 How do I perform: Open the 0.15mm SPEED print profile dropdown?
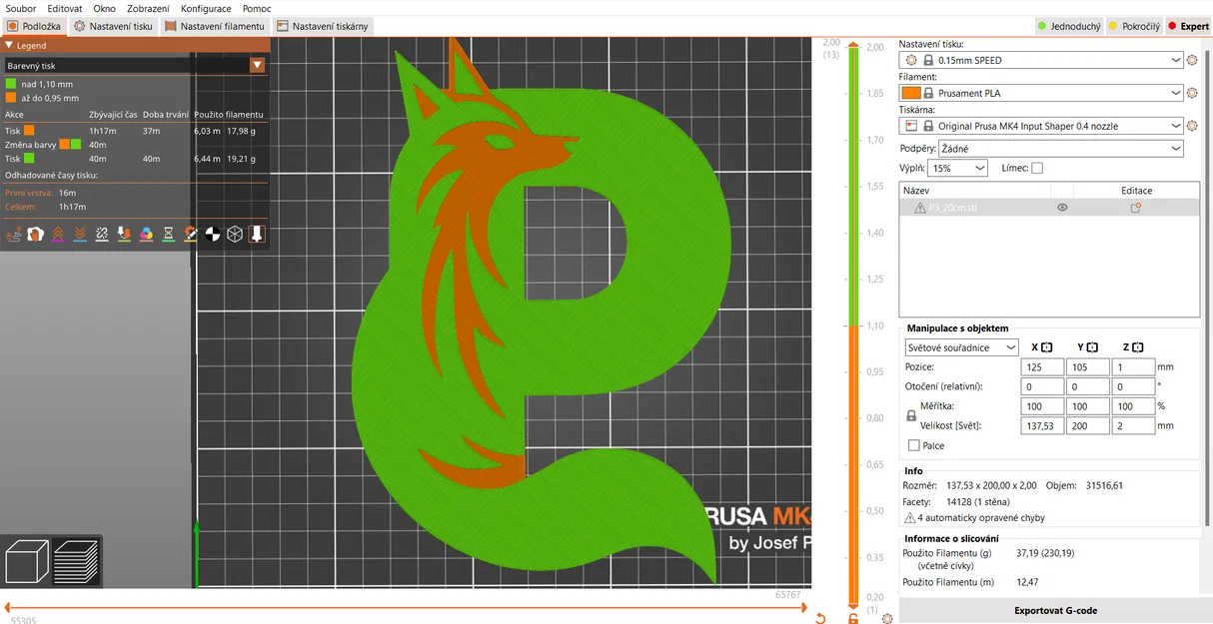(1041, 60)
